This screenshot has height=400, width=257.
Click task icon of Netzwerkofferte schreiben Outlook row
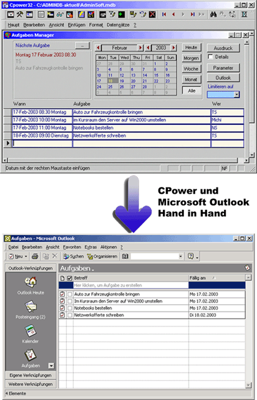62,315
